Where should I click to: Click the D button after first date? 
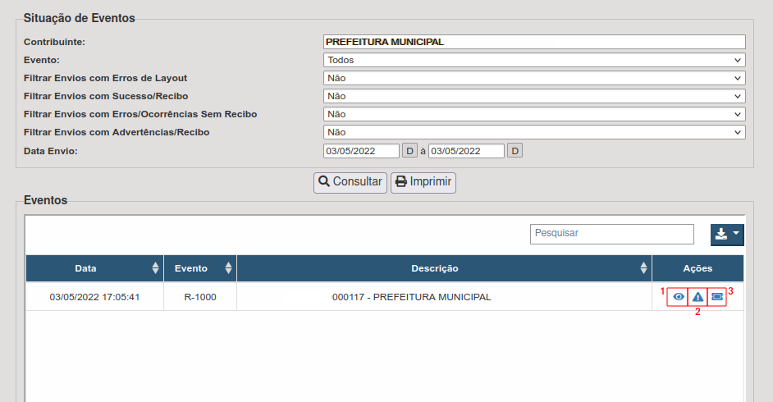[x=409, y=151]
